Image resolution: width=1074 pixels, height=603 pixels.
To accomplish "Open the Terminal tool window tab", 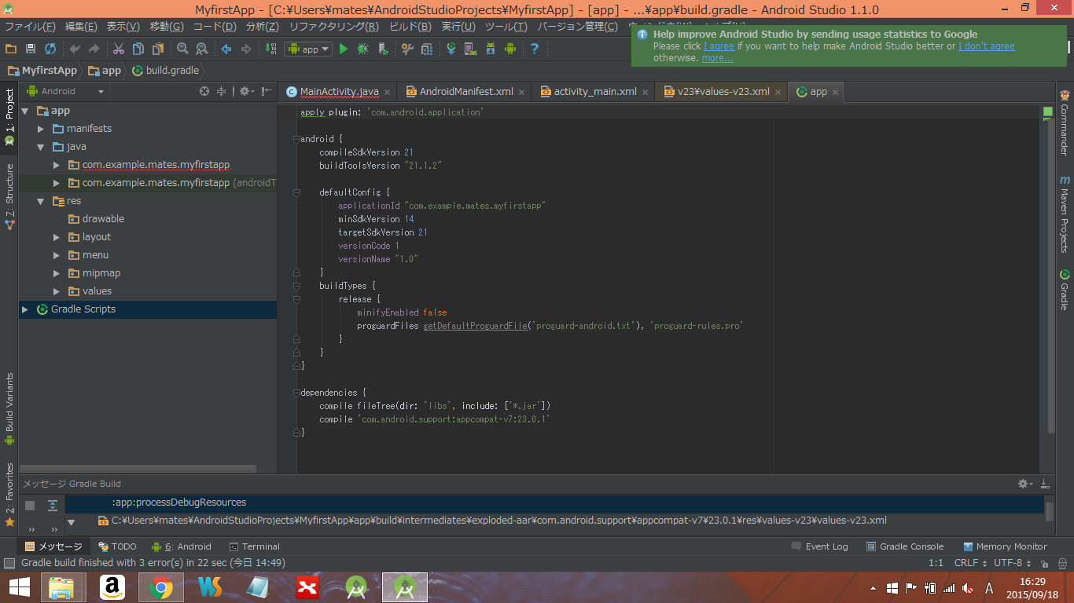I will [x=254, y=546].
